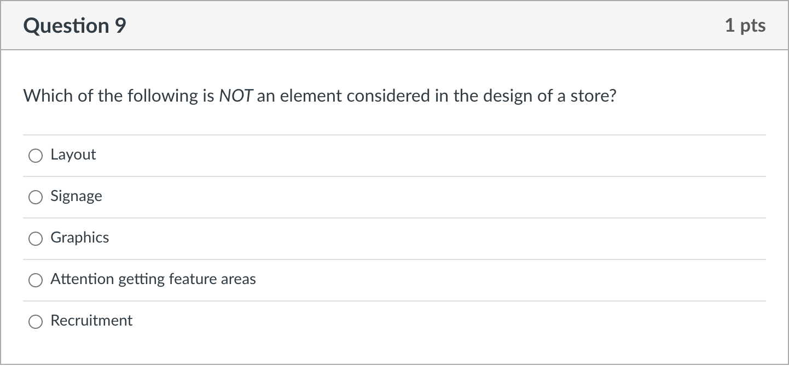Screen dimensions: 789x366
Task: Click the word Which in the question
Action: click(42, 97)
